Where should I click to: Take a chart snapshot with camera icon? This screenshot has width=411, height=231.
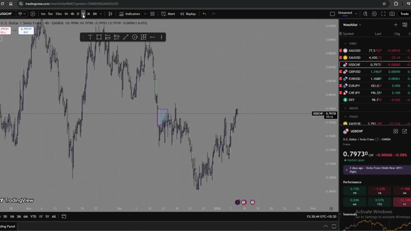tap(392, 14)
